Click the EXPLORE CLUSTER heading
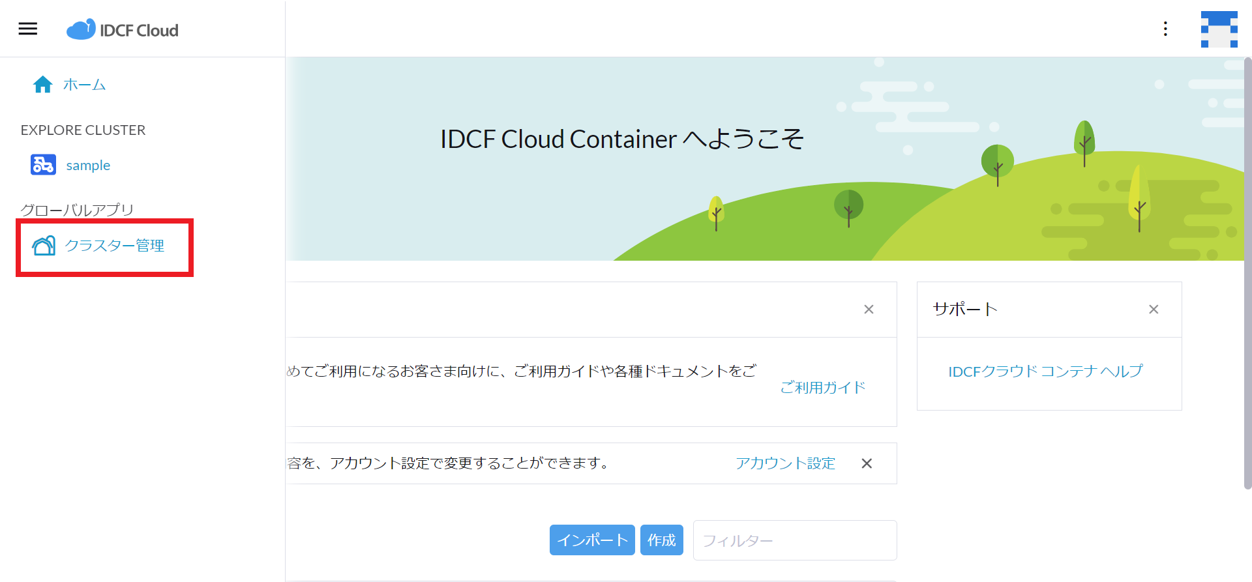1252x582 pixels. pyautogui.click(x=83, y=130)
